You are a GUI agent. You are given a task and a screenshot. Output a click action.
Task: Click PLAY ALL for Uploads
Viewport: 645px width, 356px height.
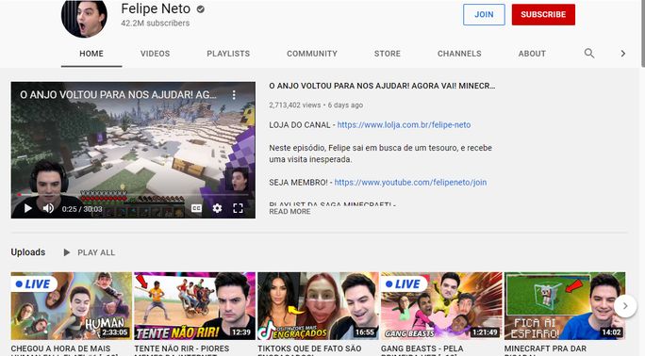tap(96, 252)
